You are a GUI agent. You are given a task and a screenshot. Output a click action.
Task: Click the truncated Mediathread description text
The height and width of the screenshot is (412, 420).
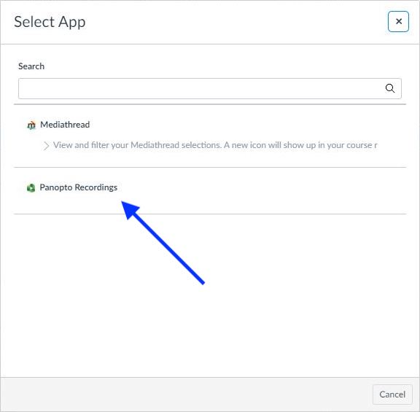click(x=215, y=145)
